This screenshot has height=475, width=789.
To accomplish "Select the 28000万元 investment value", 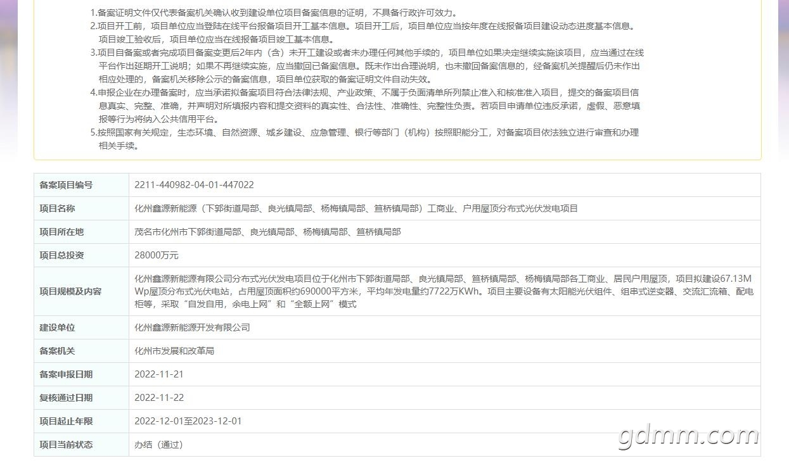I will click(157, 255).
